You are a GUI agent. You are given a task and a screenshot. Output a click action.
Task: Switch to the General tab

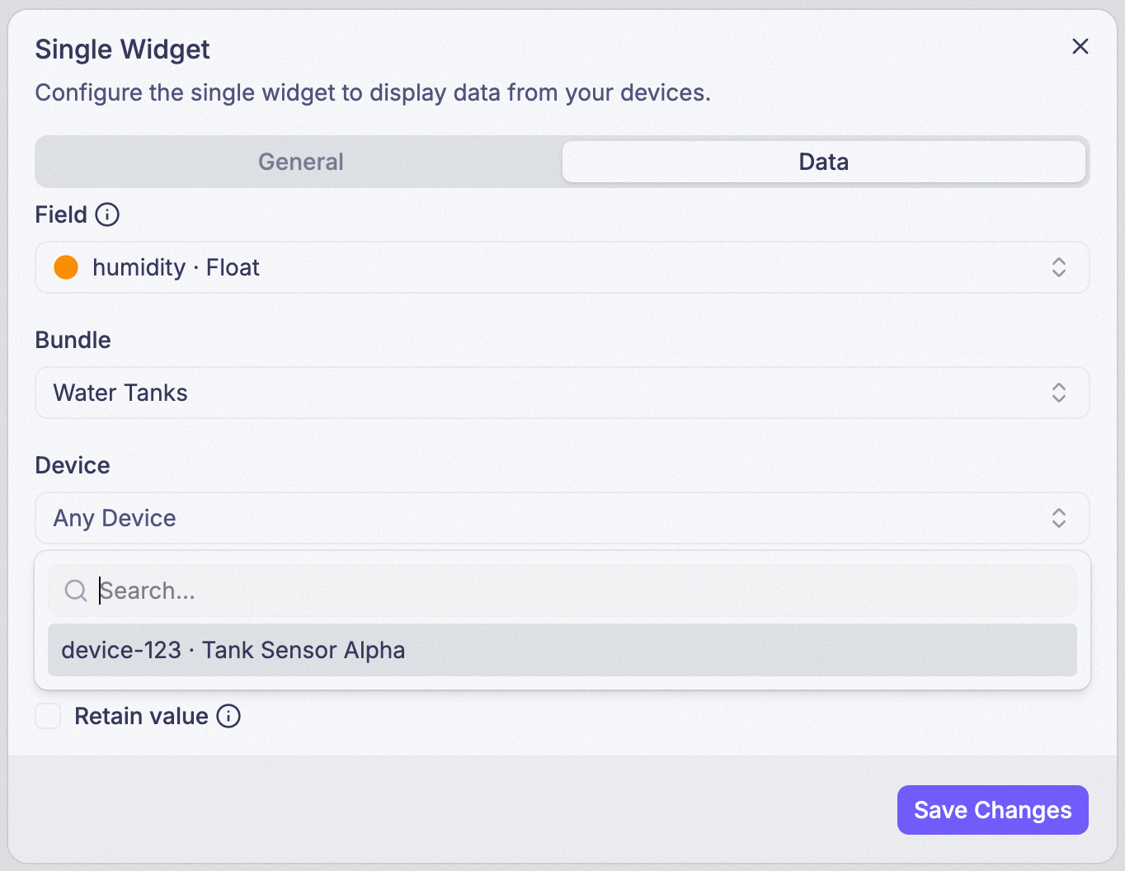pyautogui.click(x=301, y=162)
